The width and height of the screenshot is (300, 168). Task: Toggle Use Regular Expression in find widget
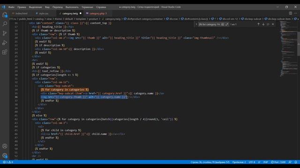[227, 24]
